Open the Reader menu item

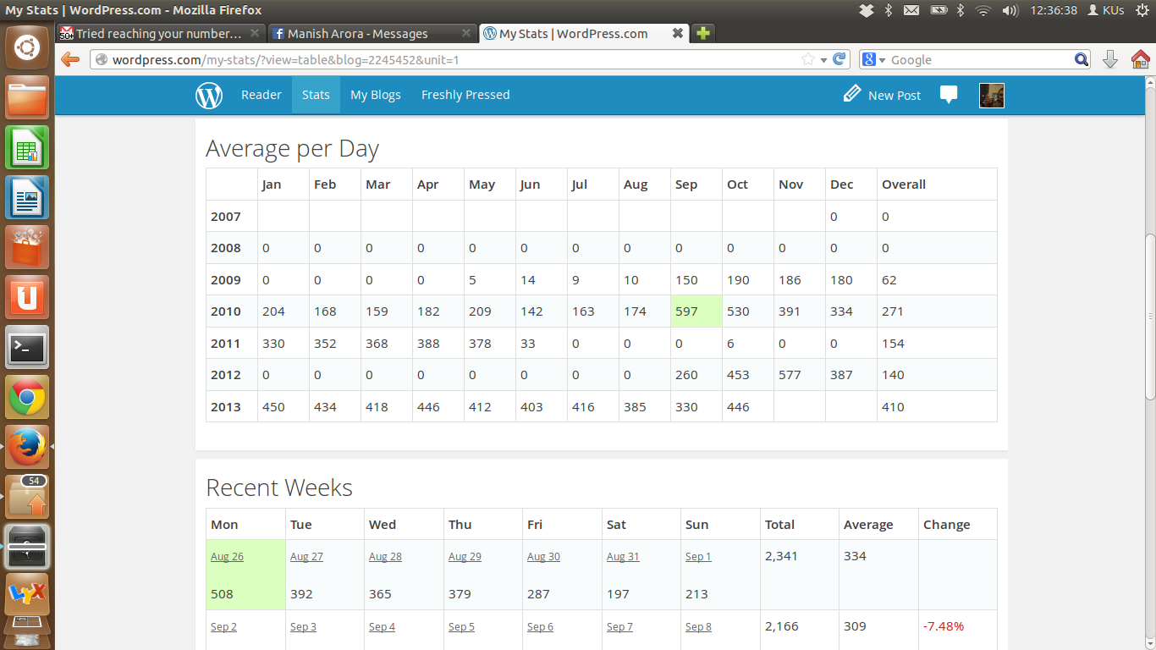[x=261, y=95]
